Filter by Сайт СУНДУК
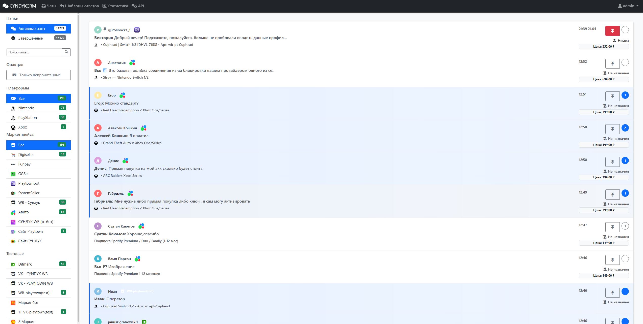The width and height of the screenshot is (643, 324). click(38, 241)
